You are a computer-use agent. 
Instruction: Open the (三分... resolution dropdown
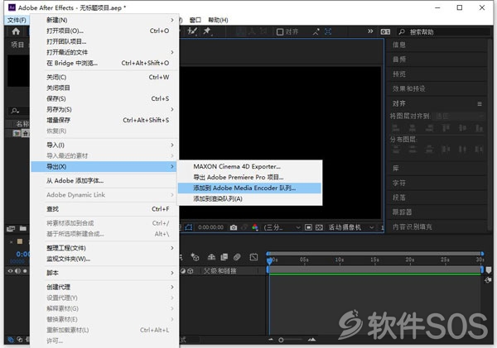click(282, 227)
